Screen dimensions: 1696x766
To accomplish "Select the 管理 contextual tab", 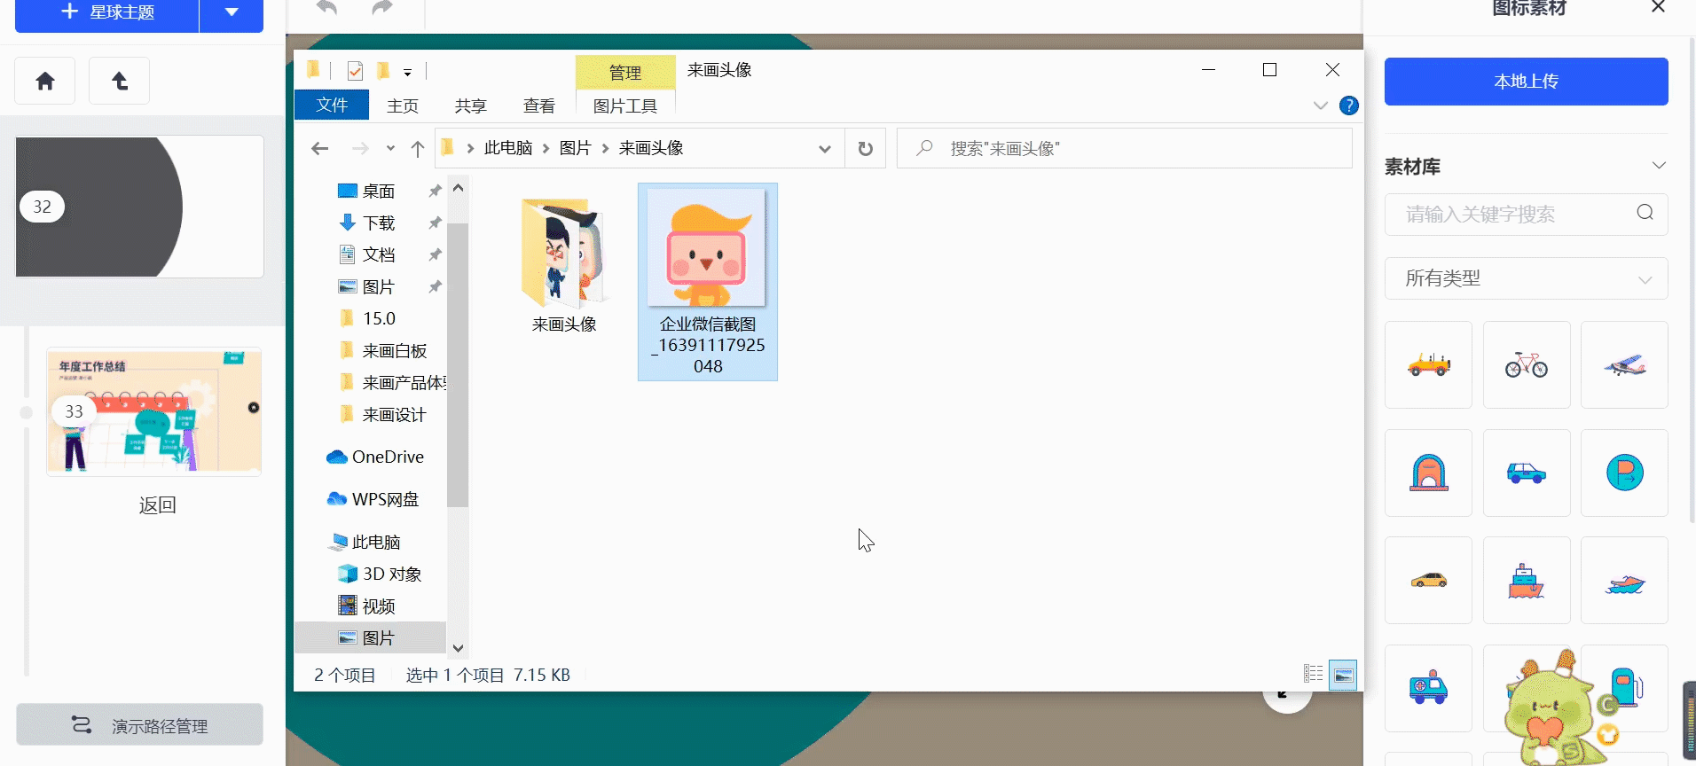I will click(625, 72).
